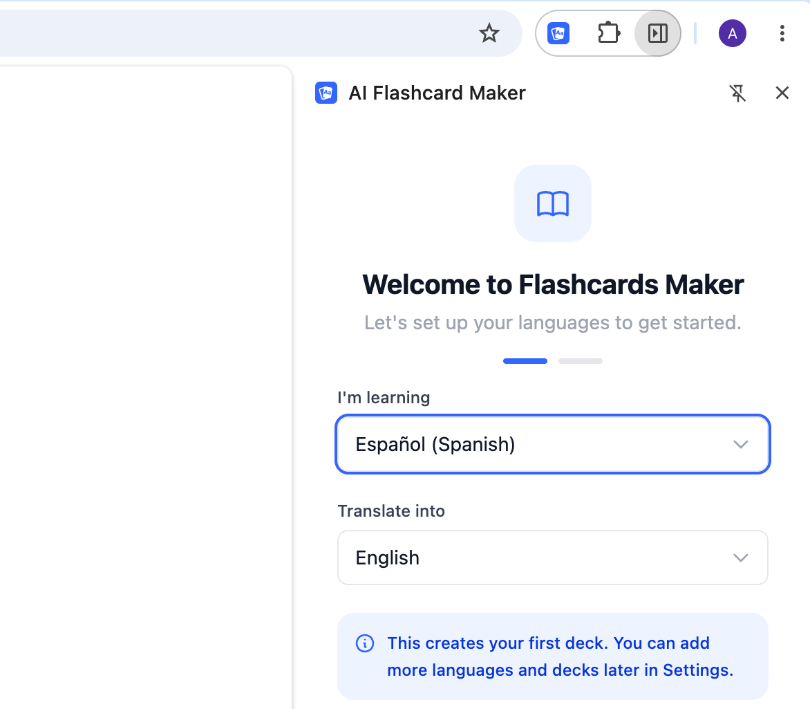Click the "I'm learning" label
The height and width of the screenshot is (709, 810).
pyautogui.click(x=384, y=398)
